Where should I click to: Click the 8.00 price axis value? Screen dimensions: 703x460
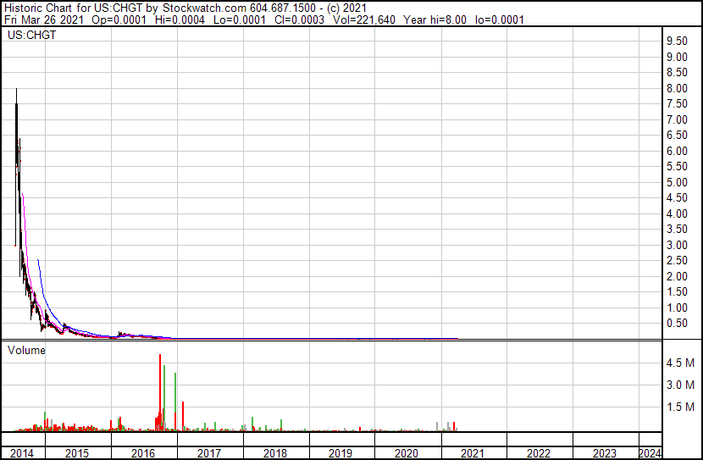point(677,88)
